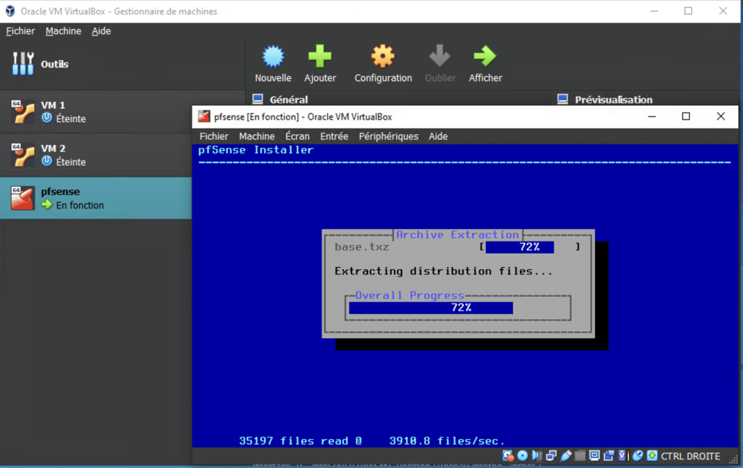743x468 pixels.
Task: Click the Afficher green arrow icon
Action: (x=485, y=56)
